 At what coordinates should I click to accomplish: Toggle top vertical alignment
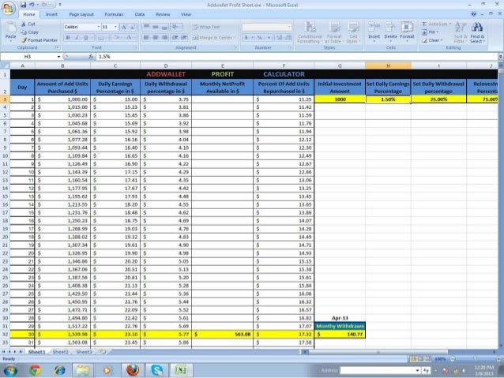click(x=146, y=27)
